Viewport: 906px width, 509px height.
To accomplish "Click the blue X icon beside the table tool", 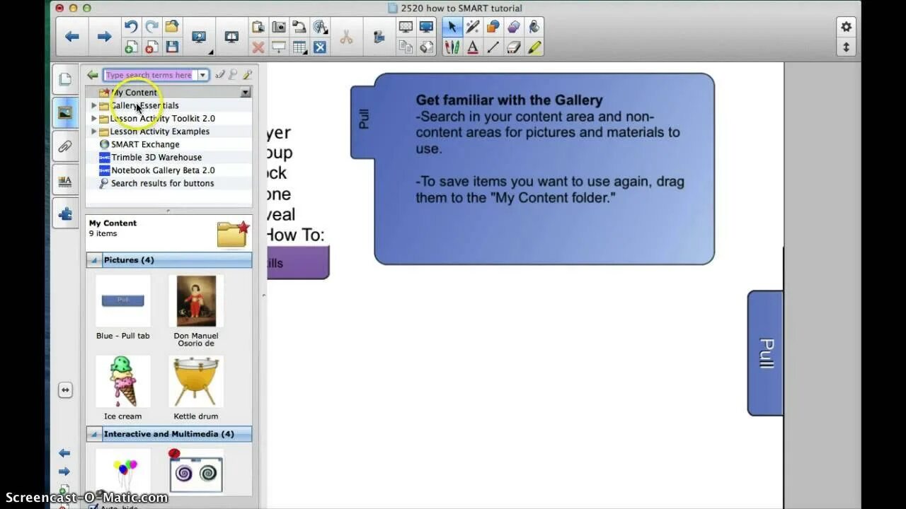I will click(x=320, y=47).
